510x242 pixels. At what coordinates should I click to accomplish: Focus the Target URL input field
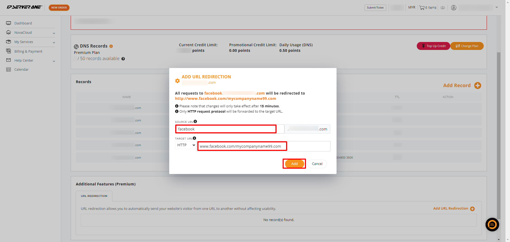click(264, 146)
